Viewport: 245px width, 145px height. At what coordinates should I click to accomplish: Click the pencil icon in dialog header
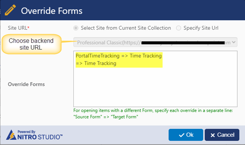point(10,10)
